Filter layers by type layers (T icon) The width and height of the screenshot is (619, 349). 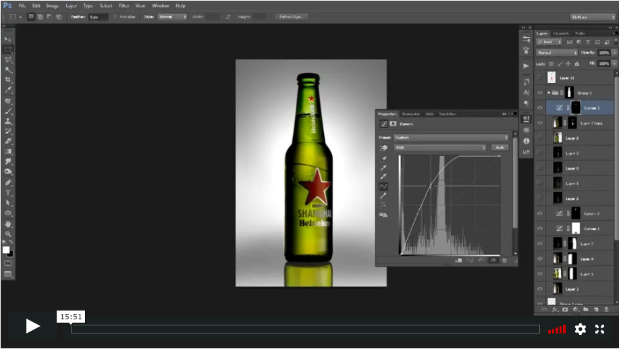pyautogui.click(x=588, y=42)
